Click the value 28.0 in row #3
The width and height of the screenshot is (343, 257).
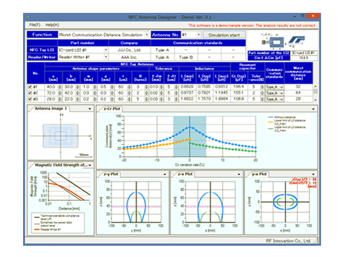point(51,99)
